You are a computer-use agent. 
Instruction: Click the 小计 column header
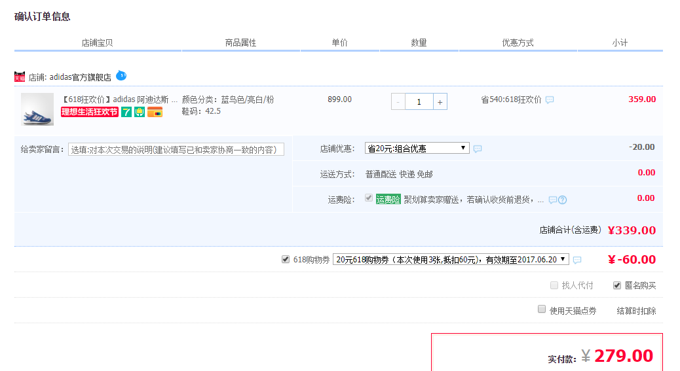click(x=620, y=43)
